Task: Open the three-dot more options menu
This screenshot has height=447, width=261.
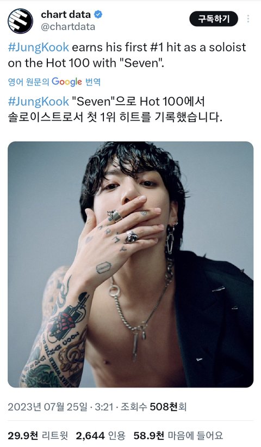Action: pos(248,19)
